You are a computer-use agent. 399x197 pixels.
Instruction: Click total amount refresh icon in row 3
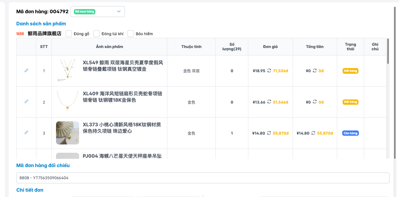(313, 133)
